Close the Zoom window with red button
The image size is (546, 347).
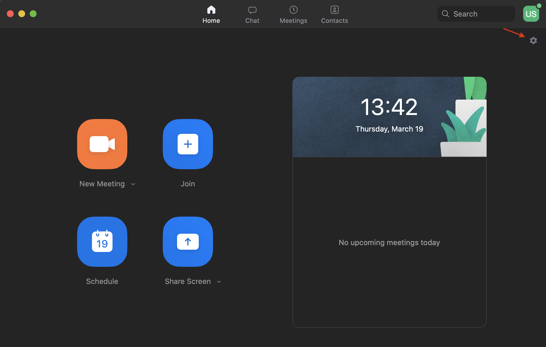(10, 14)
